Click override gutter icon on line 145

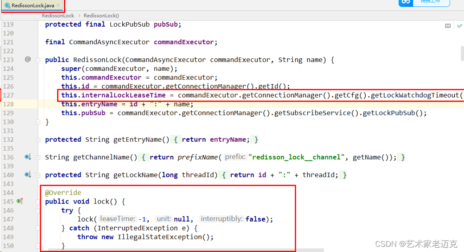pyautogui.click(x=20, y=201)
